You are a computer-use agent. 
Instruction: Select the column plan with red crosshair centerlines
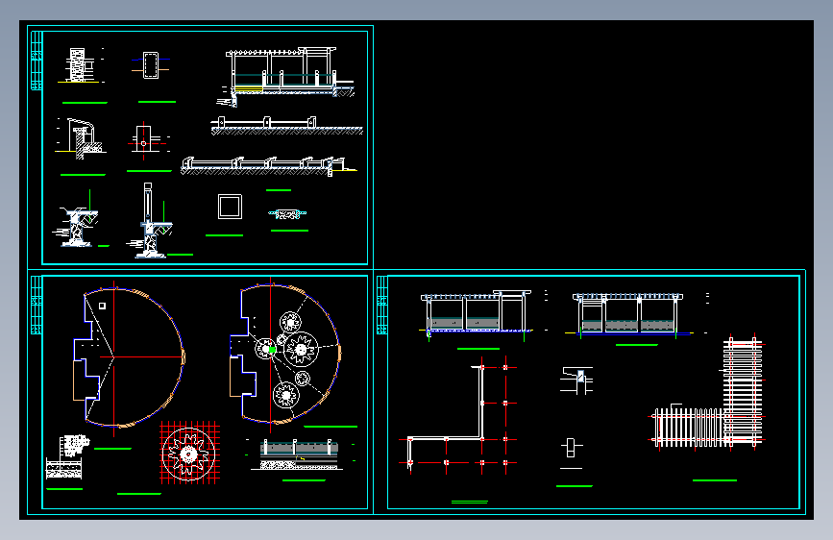(144, 141)
